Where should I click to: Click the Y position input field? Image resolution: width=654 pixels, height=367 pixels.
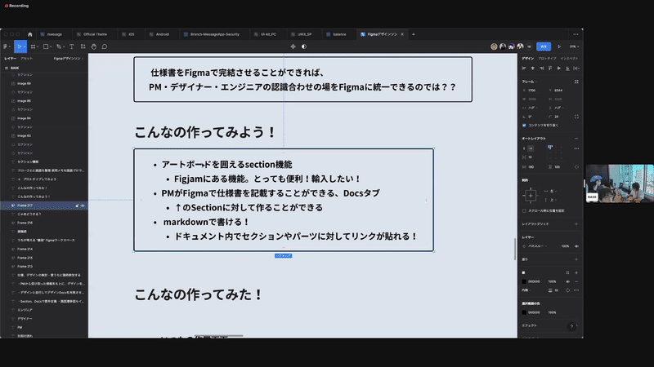point(560,91)
